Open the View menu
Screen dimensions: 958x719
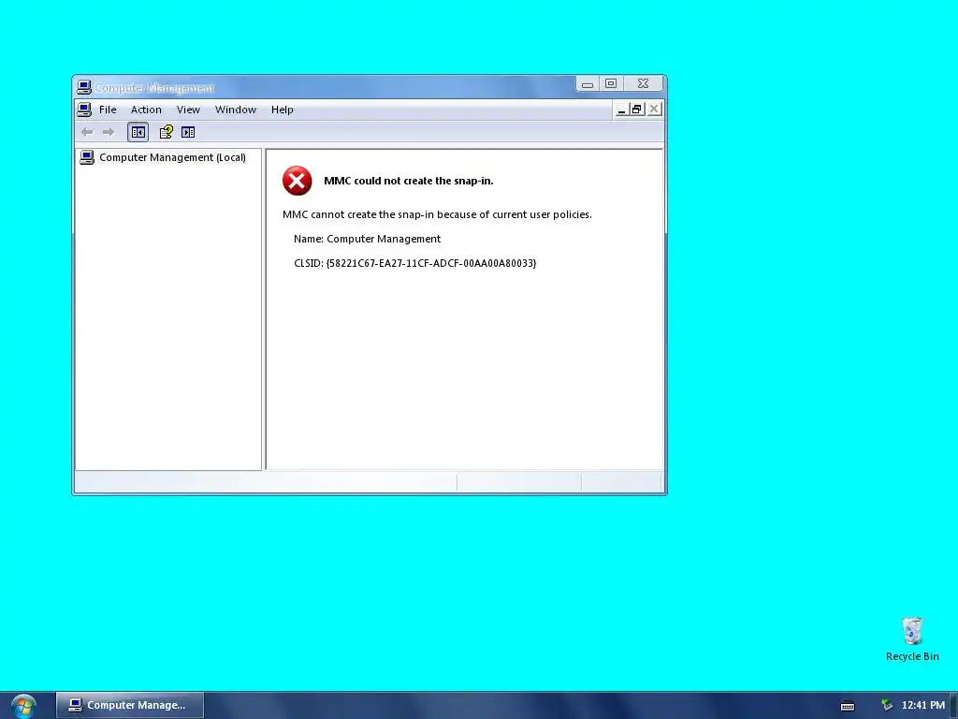pyautogui.click(x=188, y=110)
